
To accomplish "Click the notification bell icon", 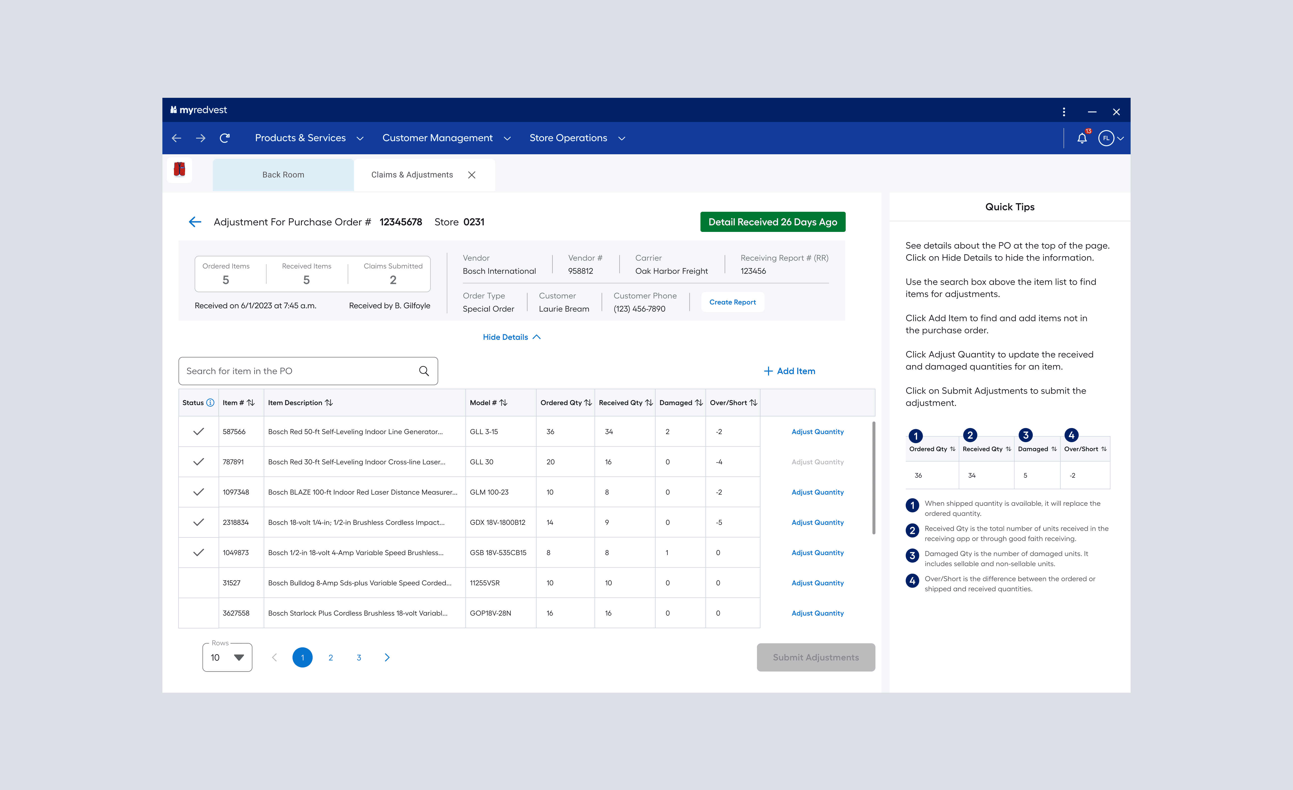I will click(1081, 138).
